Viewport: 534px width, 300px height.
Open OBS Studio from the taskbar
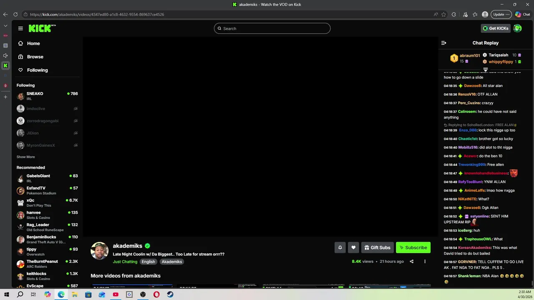coord(143,295)
